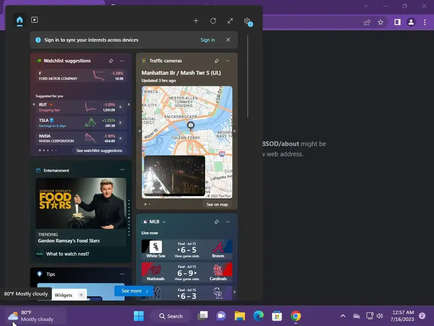Pin the Watchlist suggestions widget

tap(111, 61)
